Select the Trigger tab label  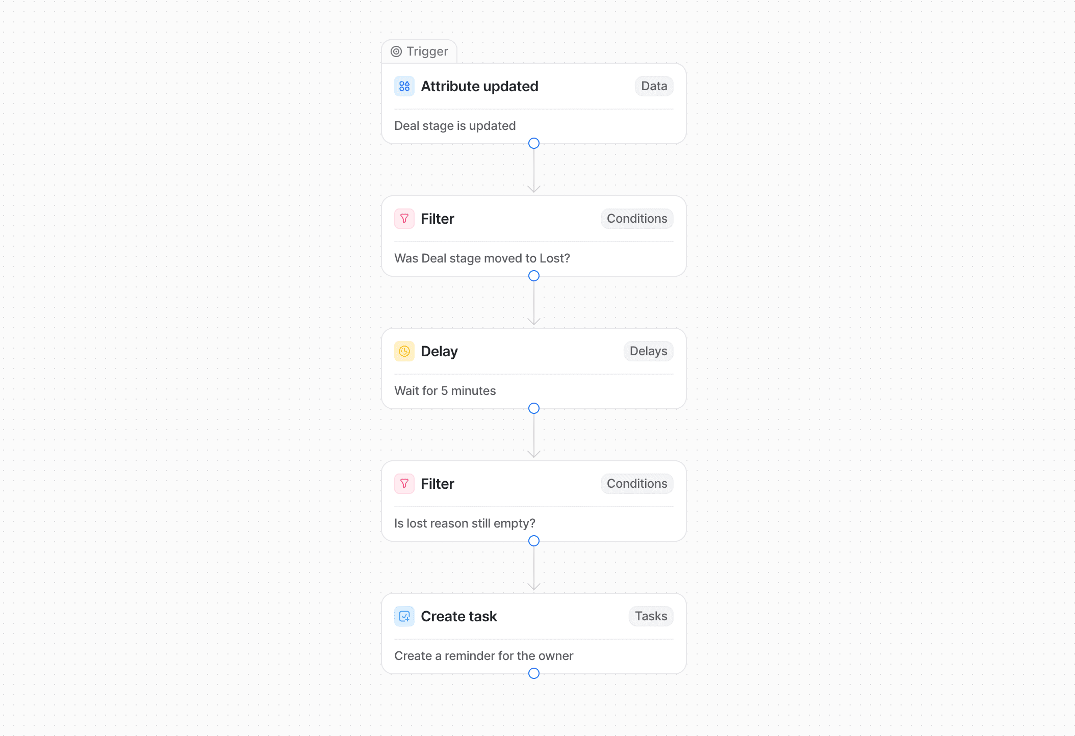(x=427, y=51)
